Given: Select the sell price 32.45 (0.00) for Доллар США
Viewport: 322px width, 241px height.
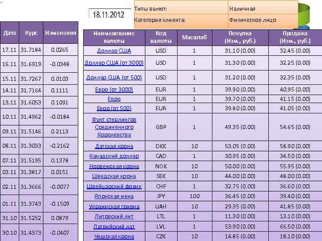Looking at the screenshot, I should click(295, 50).
